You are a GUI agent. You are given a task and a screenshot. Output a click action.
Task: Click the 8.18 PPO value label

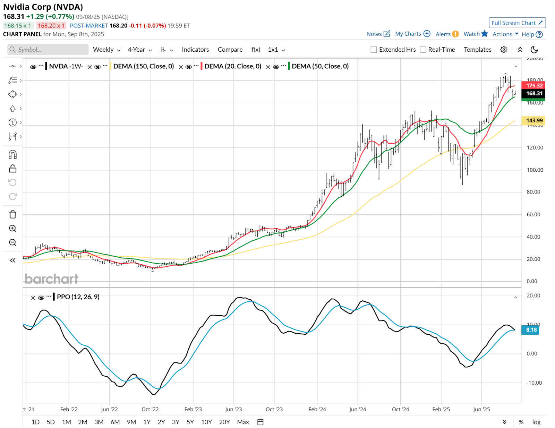click(530, 330)
